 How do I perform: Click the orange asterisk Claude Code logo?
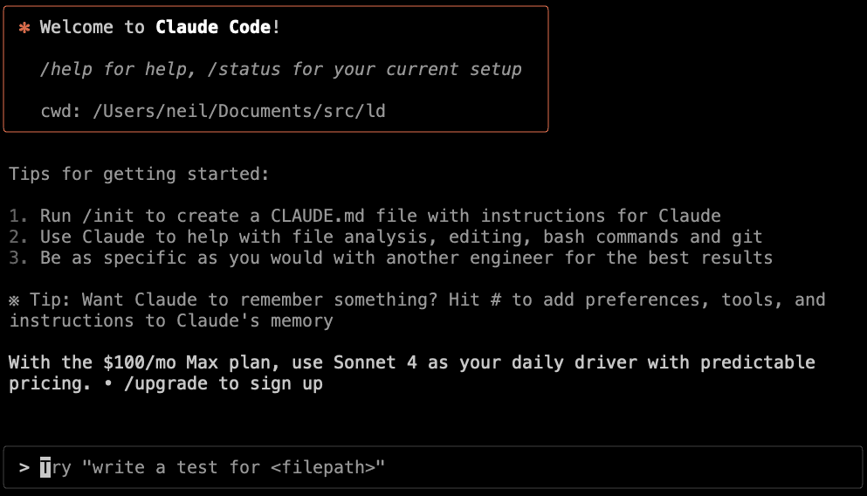pyautogui.click(x=24, y=27)
